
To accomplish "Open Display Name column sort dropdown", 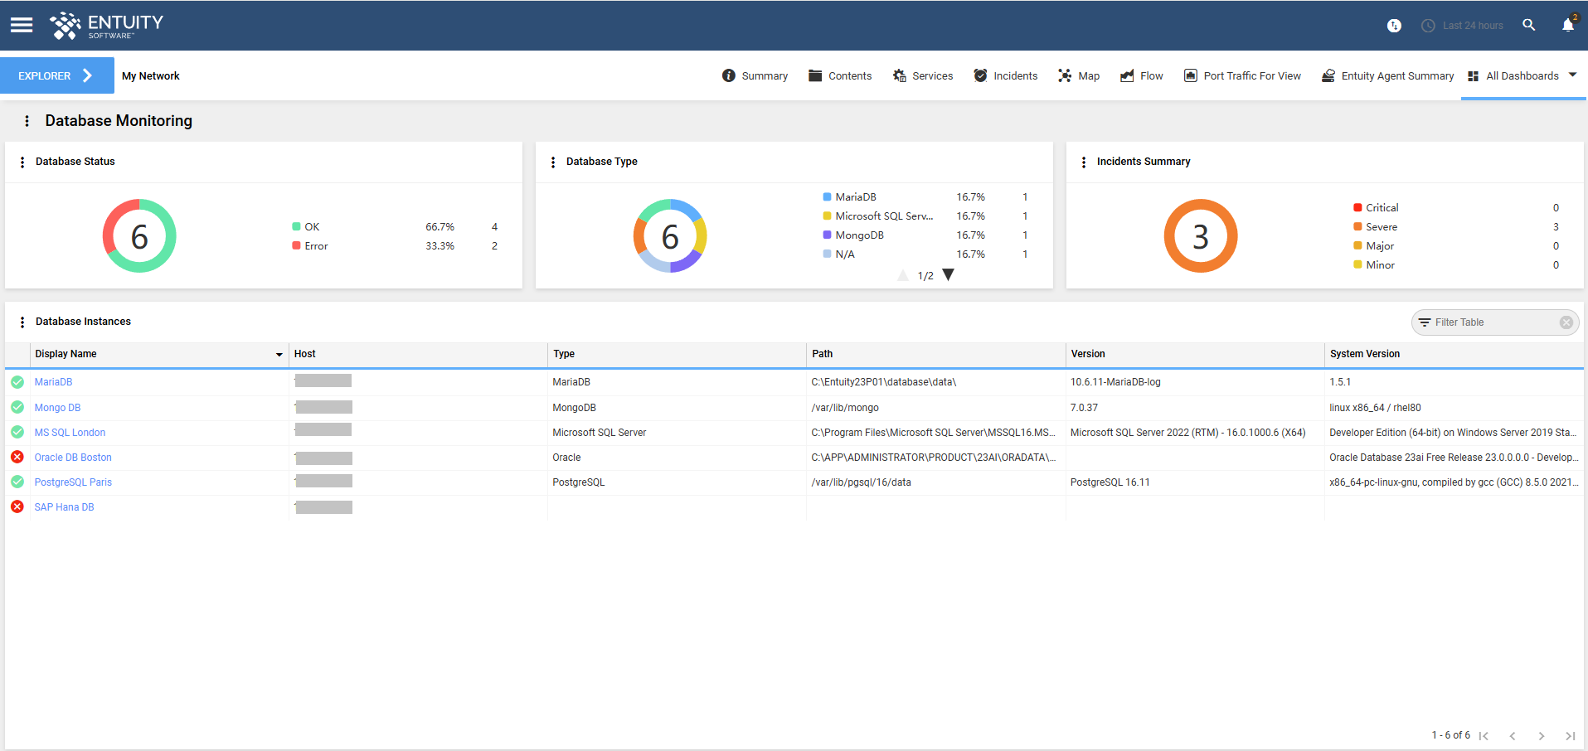I will pos(279,354).
